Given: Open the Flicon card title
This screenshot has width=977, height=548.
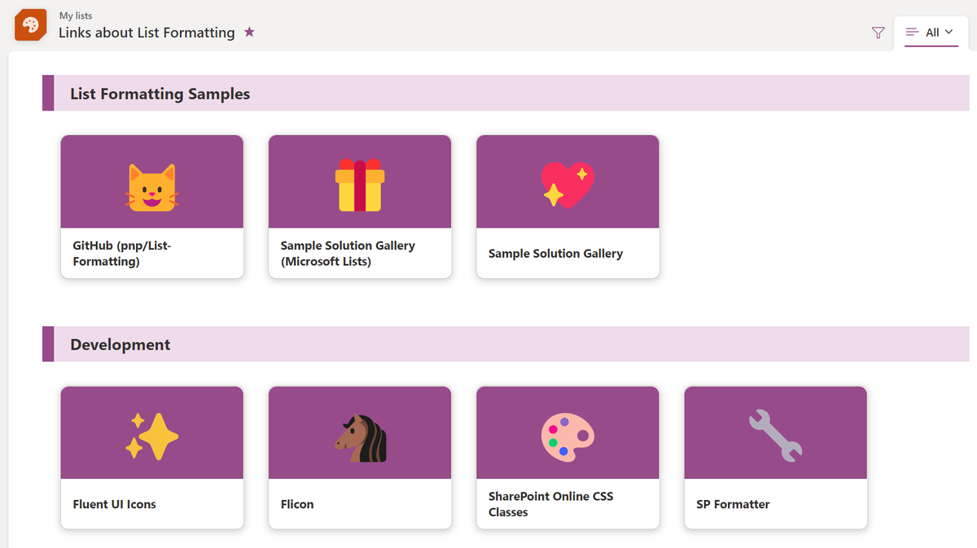Looking at the screenshot, I should (297, 504).
